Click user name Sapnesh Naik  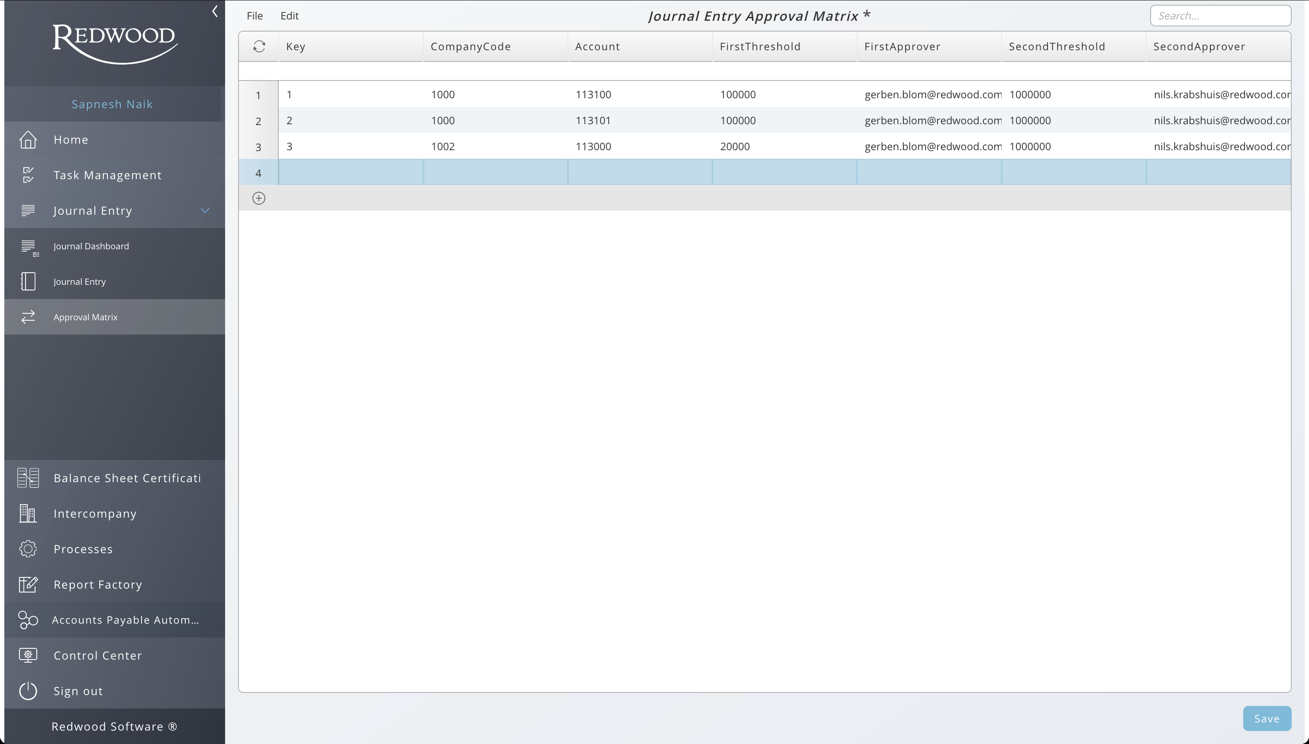(x=113, y=104)
